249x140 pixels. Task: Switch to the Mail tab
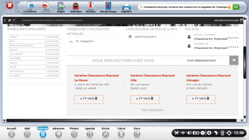point(27,132)
